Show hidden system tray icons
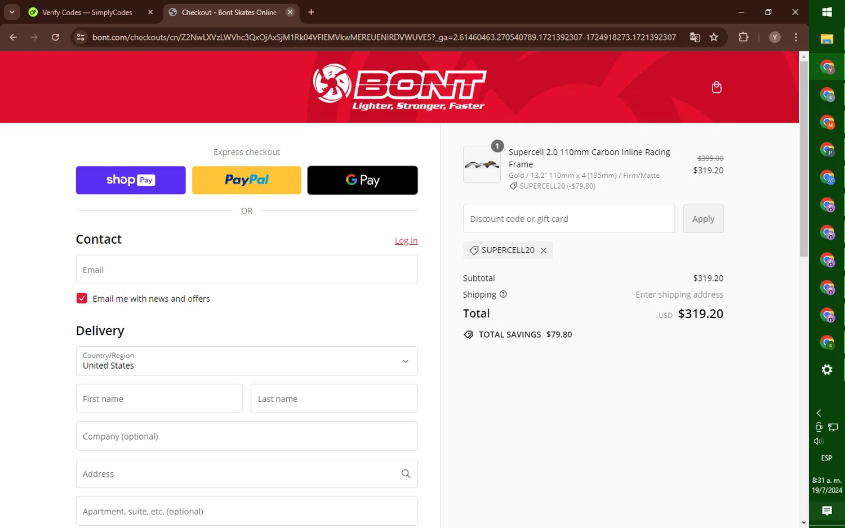845x528 pixels. point(819,413)
